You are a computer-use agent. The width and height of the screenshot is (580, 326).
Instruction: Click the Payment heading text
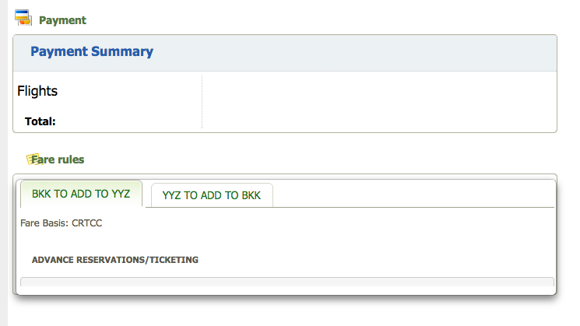(x=62, y=20)
